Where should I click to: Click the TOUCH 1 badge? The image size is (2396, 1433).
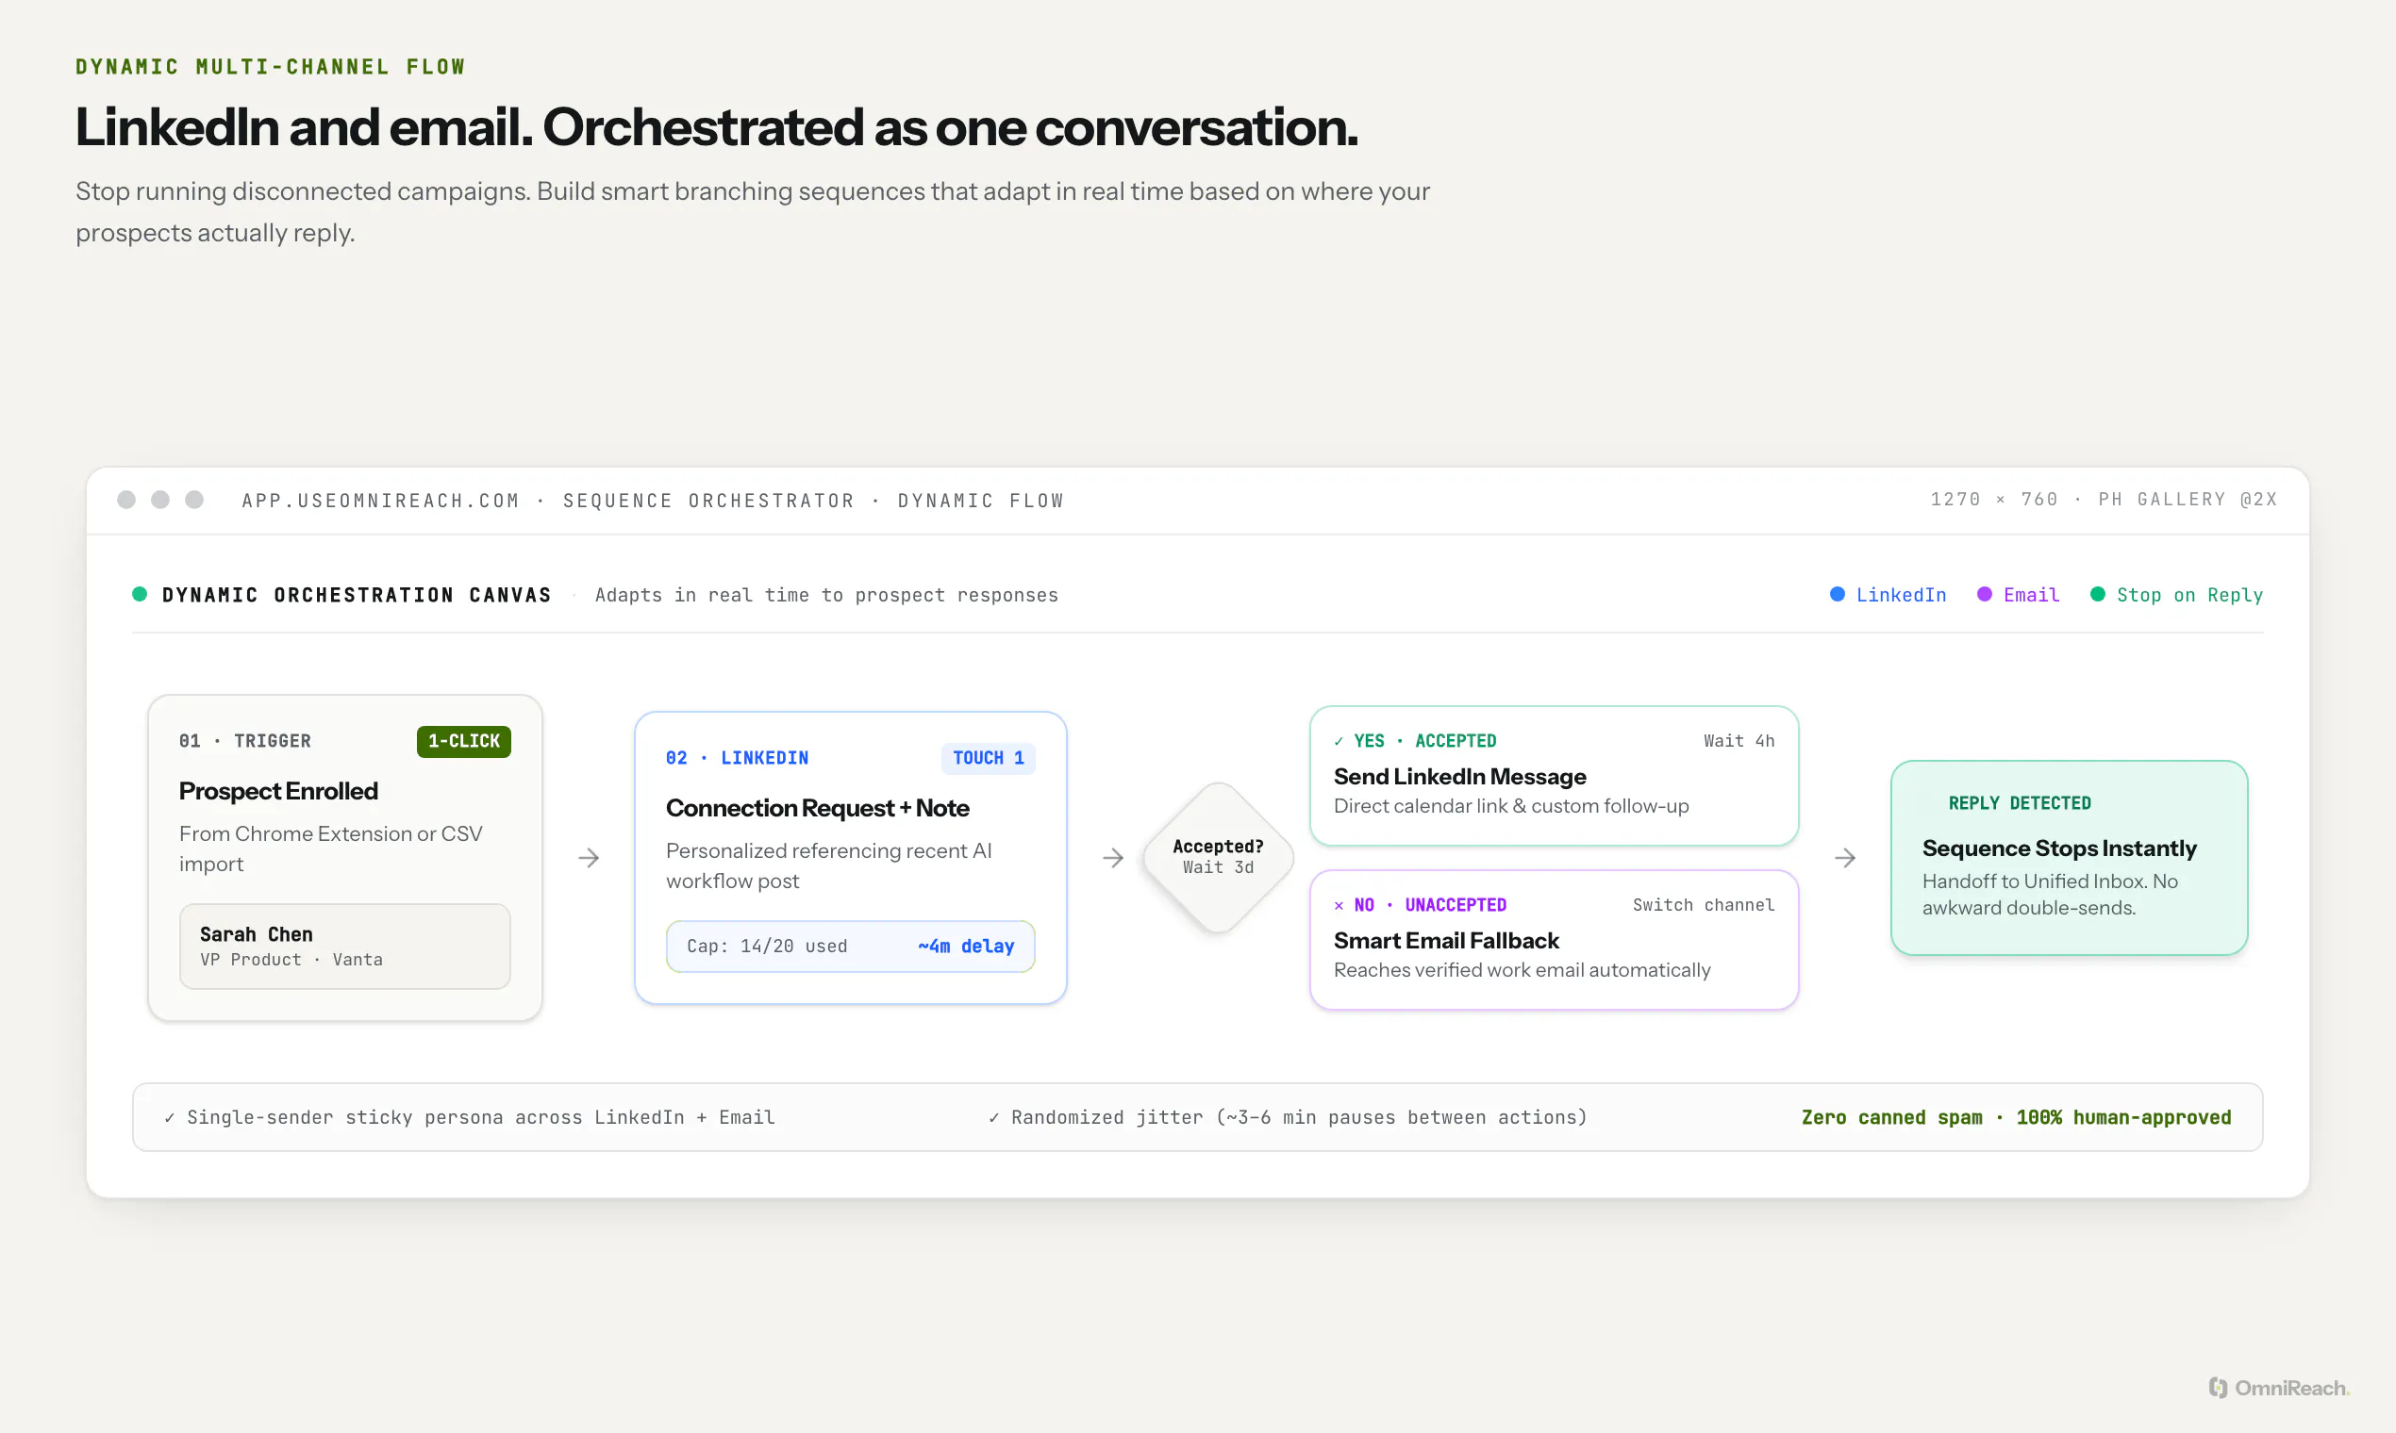989,758
